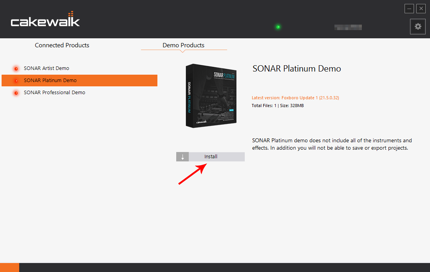430x272 pixels.
Task: Click the download arrow icon beside Install
Action: [182, 157]
